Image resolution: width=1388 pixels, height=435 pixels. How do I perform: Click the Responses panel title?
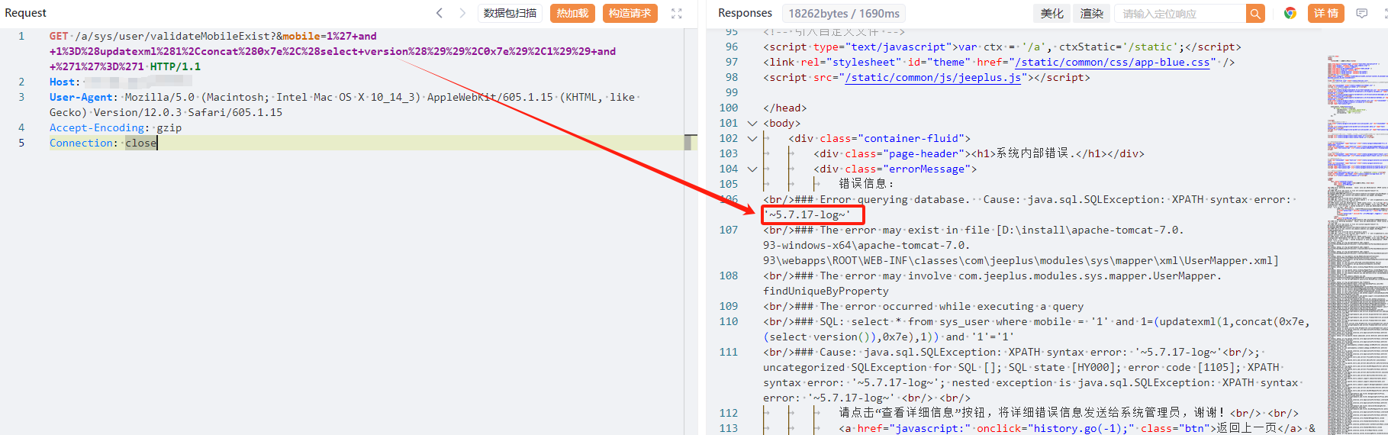click(746, 13)
